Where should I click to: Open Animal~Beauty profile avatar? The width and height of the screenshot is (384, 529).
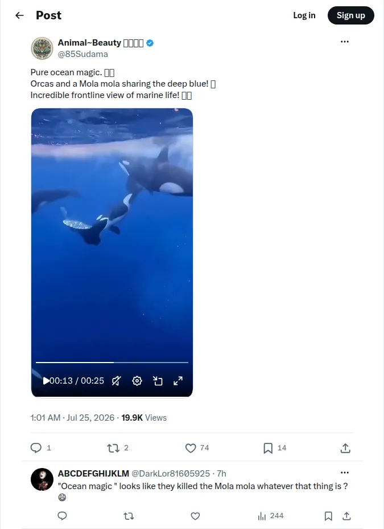pyautogui.click(x=42, y=48)
